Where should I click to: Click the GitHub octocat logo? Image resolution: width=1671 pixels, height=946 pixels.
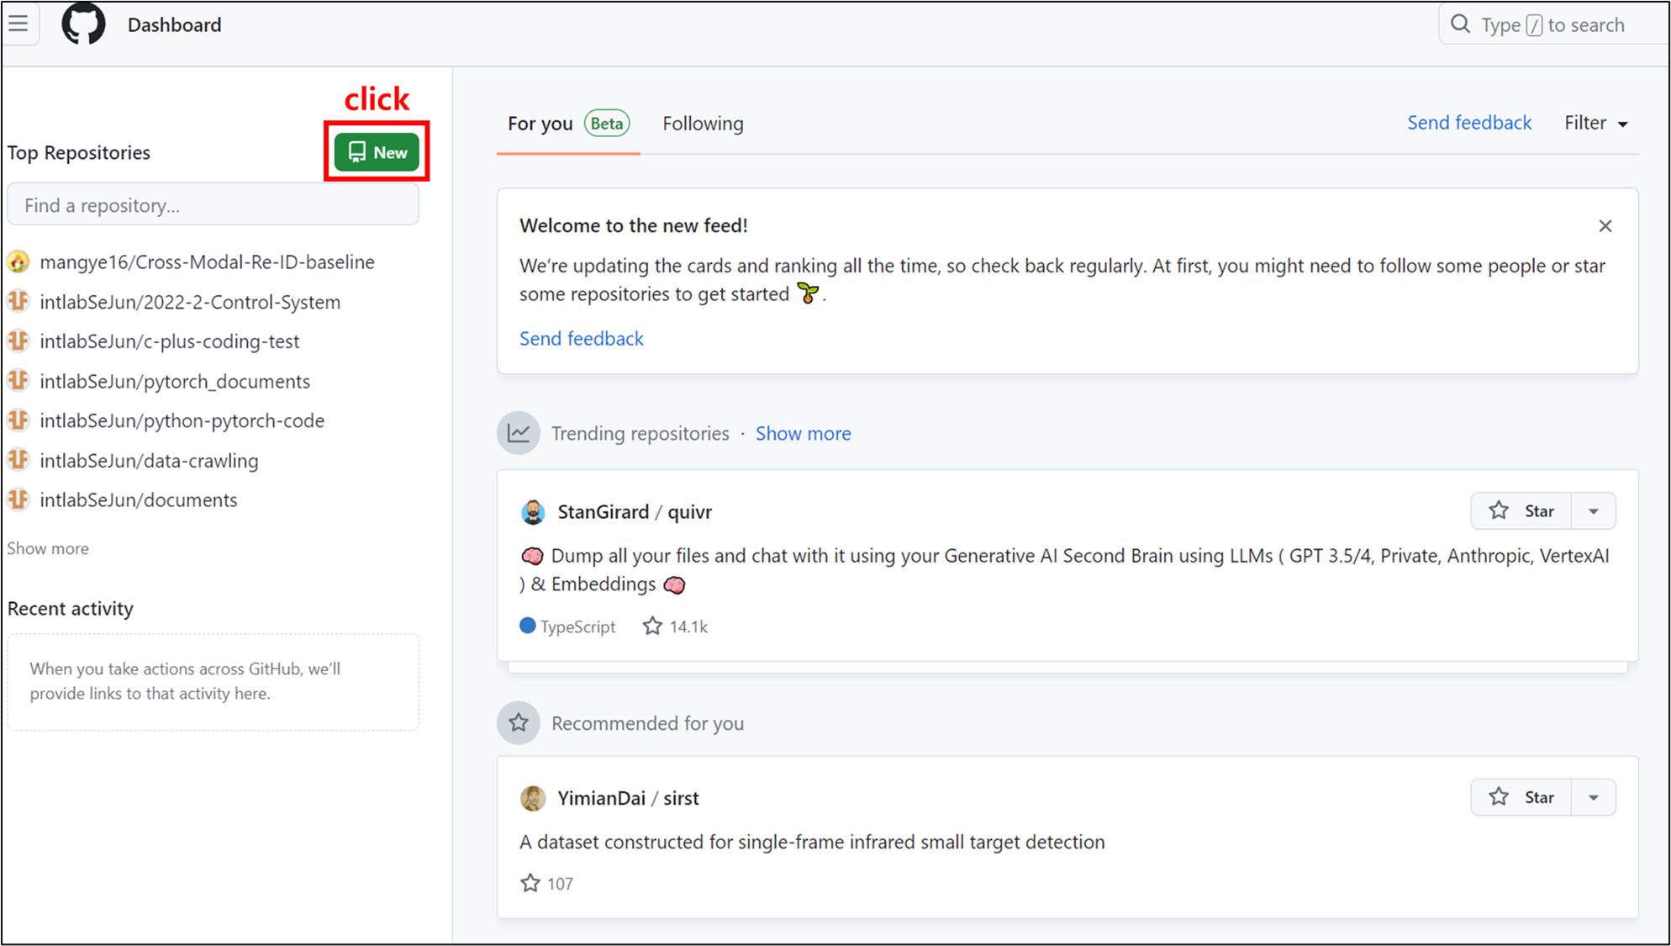coord(83,24)
